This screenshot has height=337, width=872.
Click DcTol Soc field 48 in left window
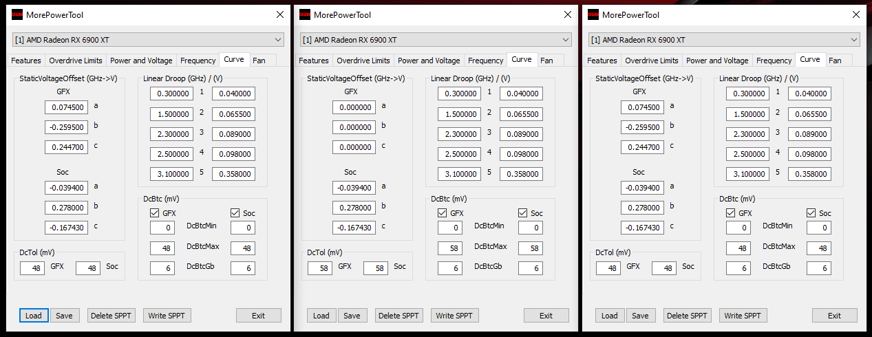point(88,268)
